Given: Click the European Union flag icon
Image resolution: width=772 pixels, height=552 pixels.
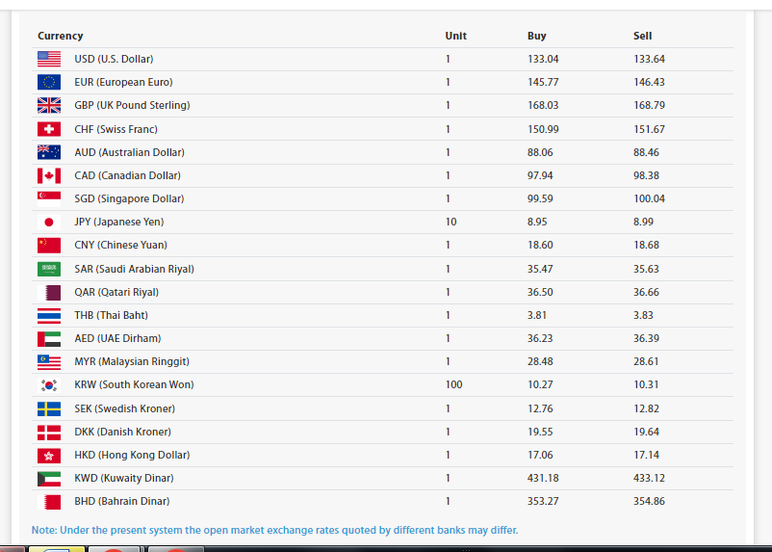Looking at the screenshot, I should 49,82.
